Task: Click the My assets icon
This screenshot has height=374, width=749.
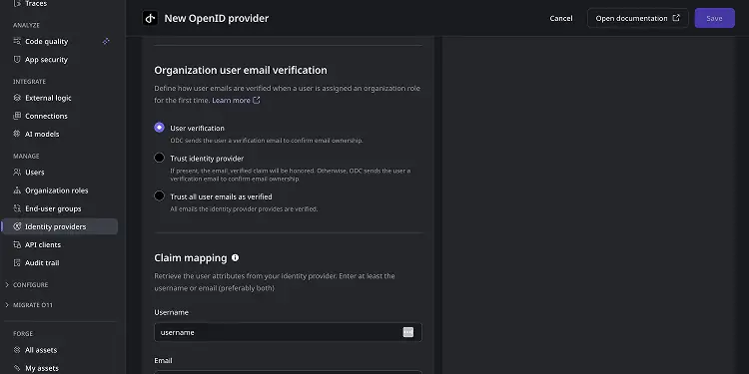Action: 17,368
